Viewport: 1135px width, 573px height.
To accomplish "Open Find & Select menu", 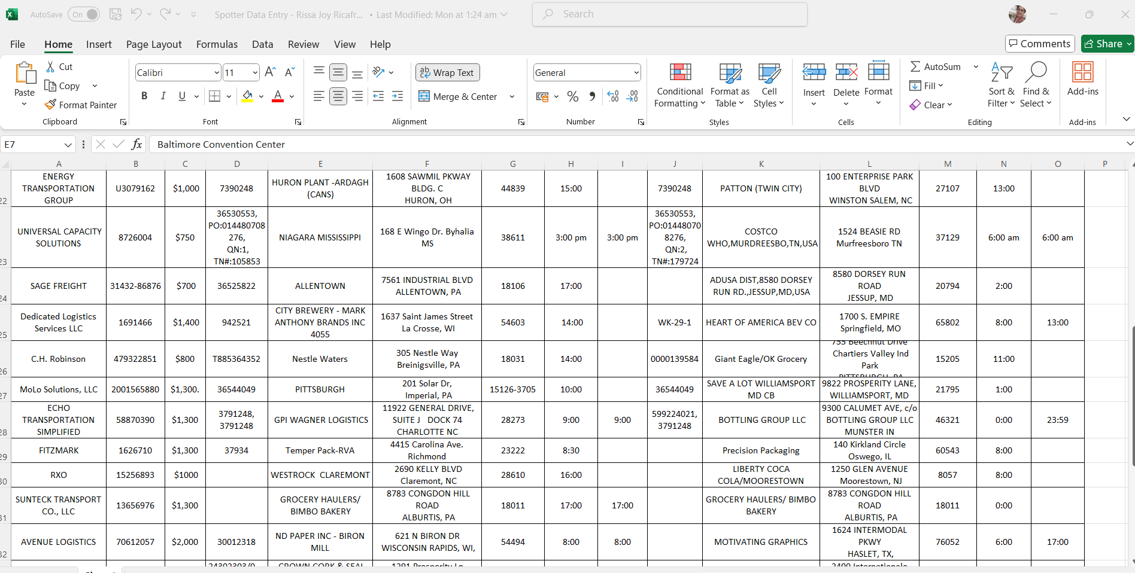I will click(1036, 85).
